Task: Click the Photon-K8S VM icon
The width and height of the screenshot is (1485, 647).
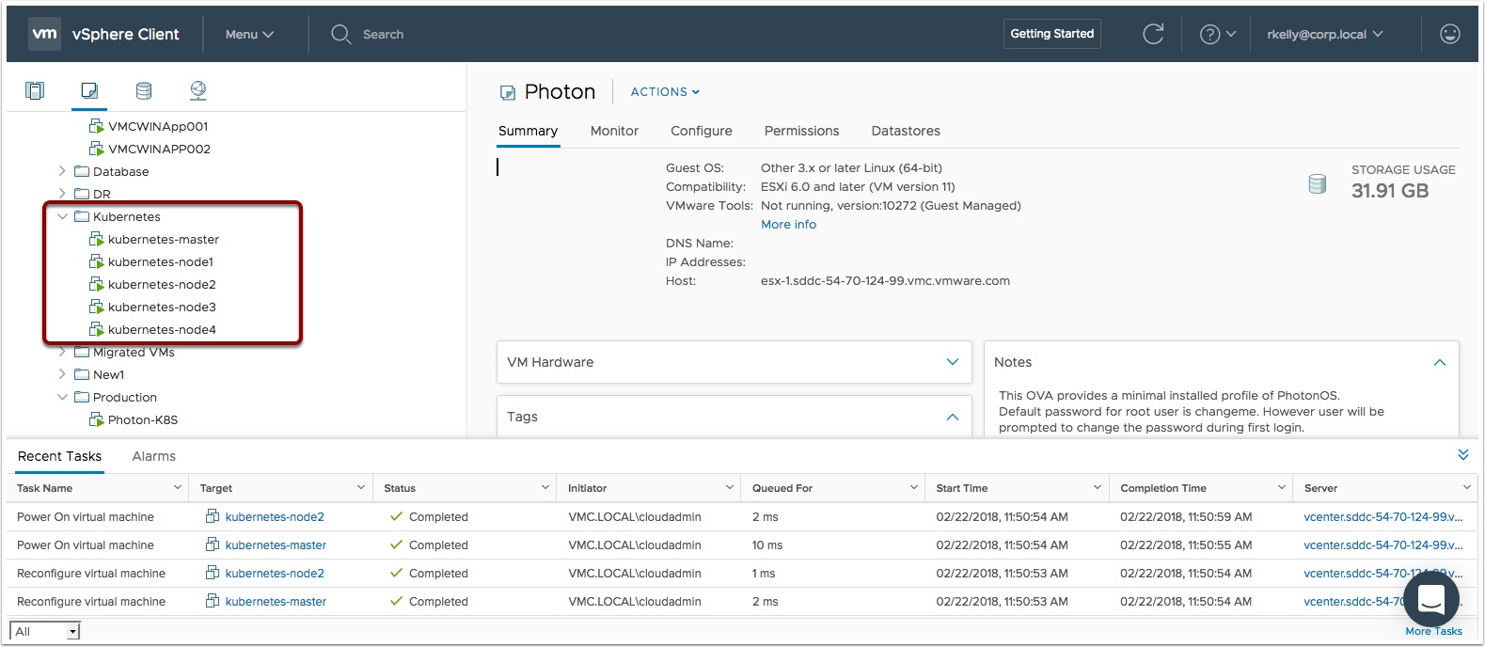Action: pos(96,419)
